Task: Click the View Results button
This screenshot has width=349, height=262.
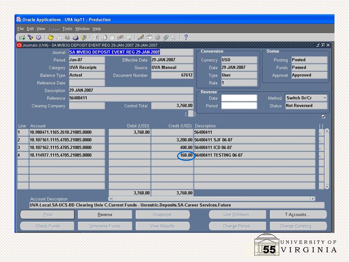Action: pyautogui.click(x=163, y=226)
